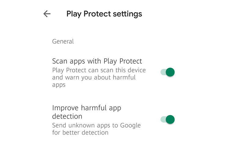Tap the word 'apps' ending the scan description
229x153 pixels.
point(59,85)
